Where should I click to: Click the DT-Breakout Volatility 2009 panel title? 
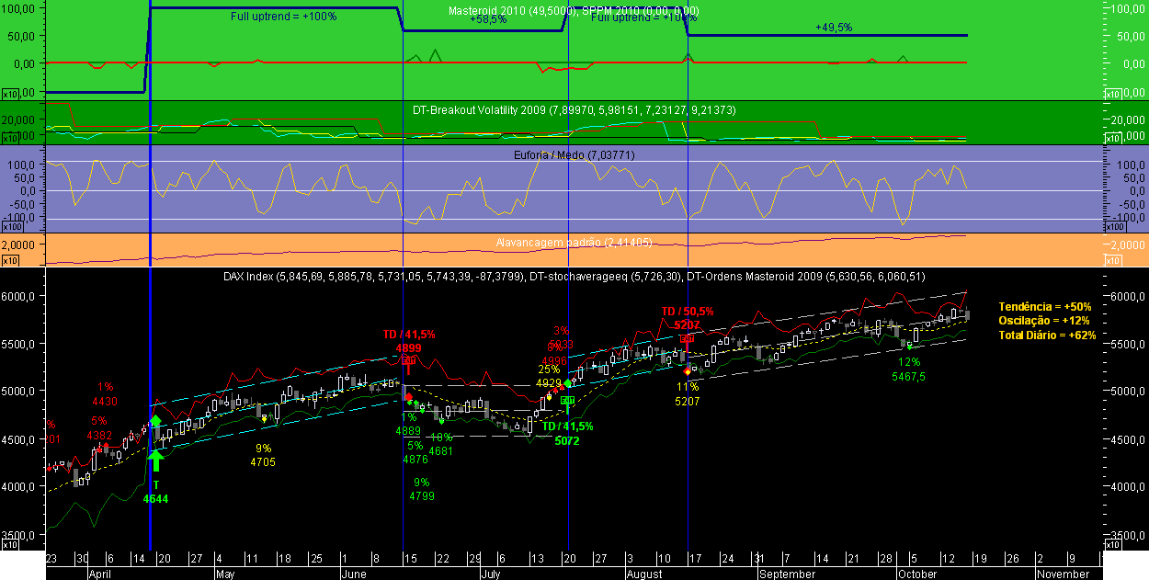(x=575, y=109)
